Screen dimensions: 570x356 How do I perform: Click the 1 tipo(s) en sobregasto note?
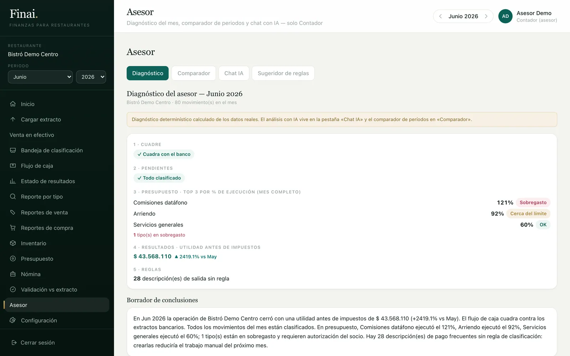(159, 235)
